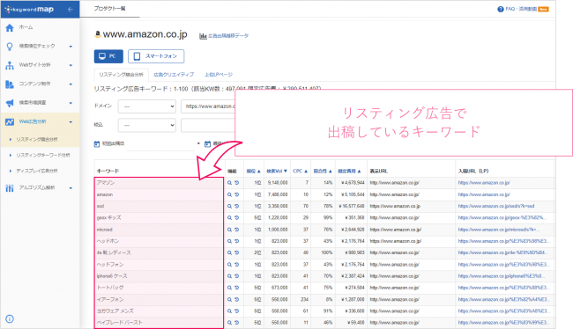
Task: Switch to the 上位LPページ tab
Action: (219, 75)
